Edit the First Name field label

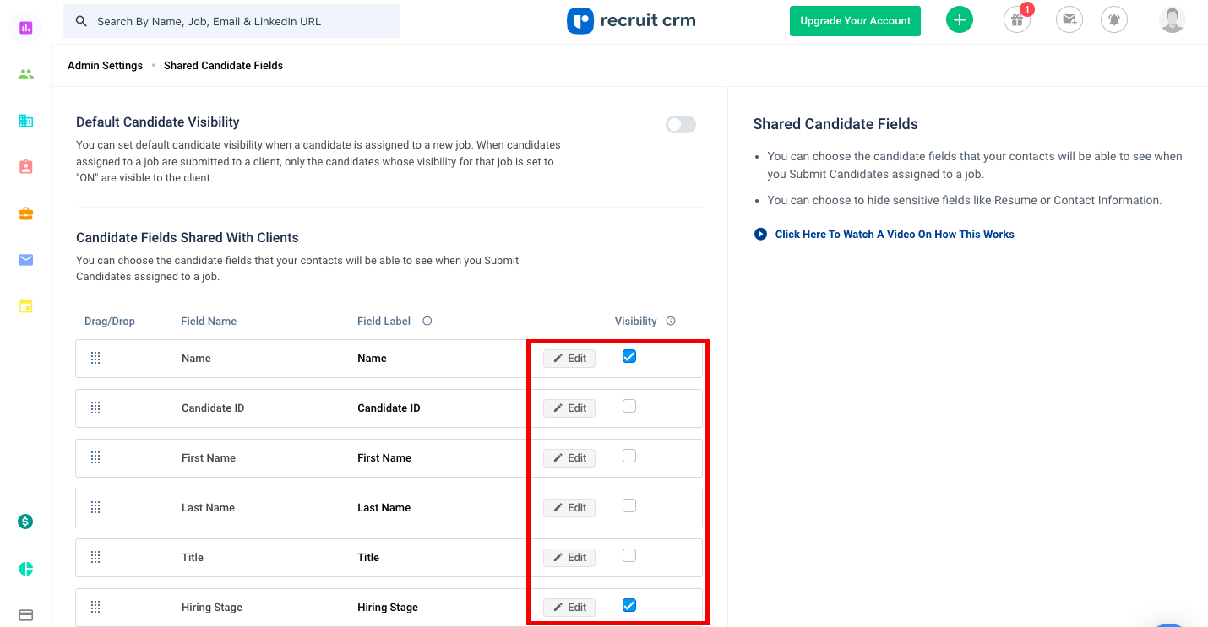tap(569, 458)
